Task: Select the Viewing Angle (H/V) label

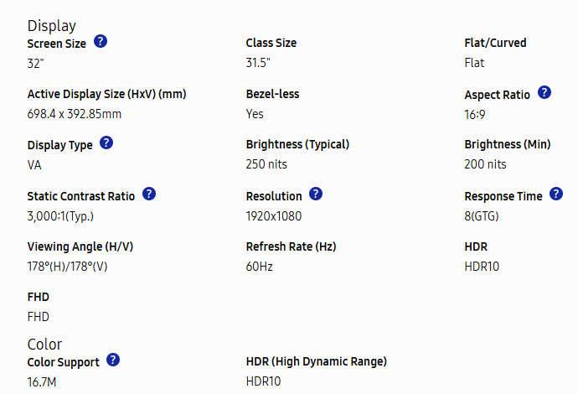Action: coord(80,246)
